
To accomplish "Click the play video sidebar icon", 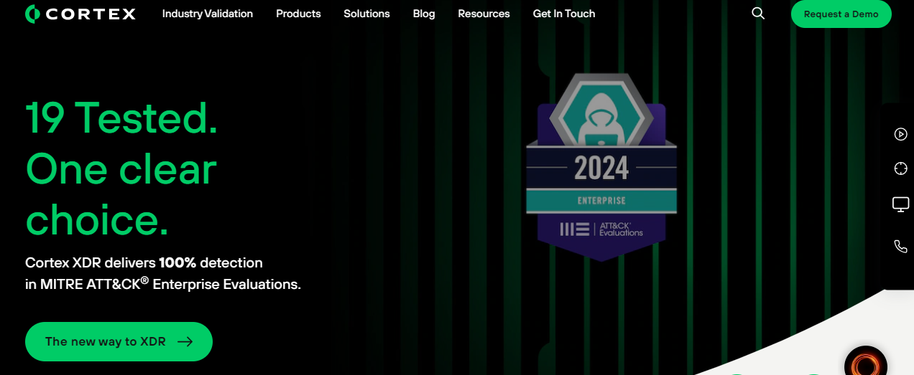I will pyautogui.click(x=900, y=134).
